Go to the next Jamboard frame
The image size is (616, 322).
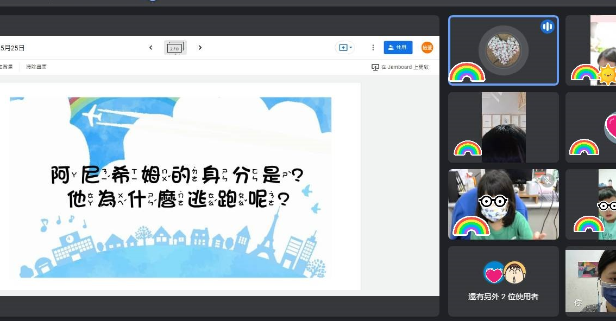(200, 48)
